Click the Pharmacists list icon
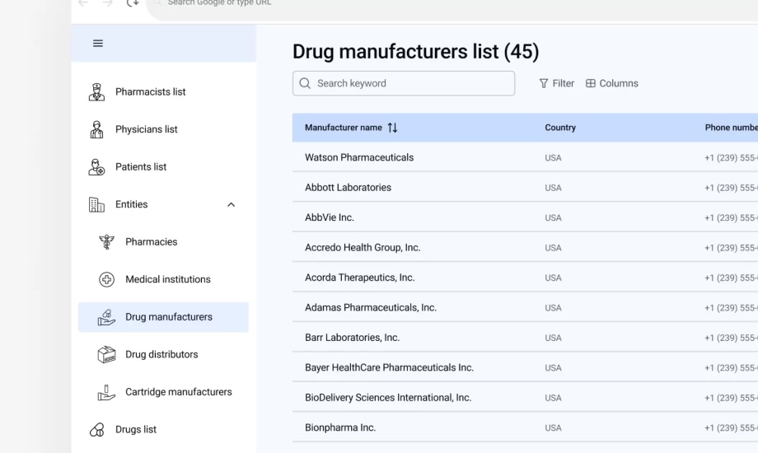758x453 pixels. [x=96, y=92]
